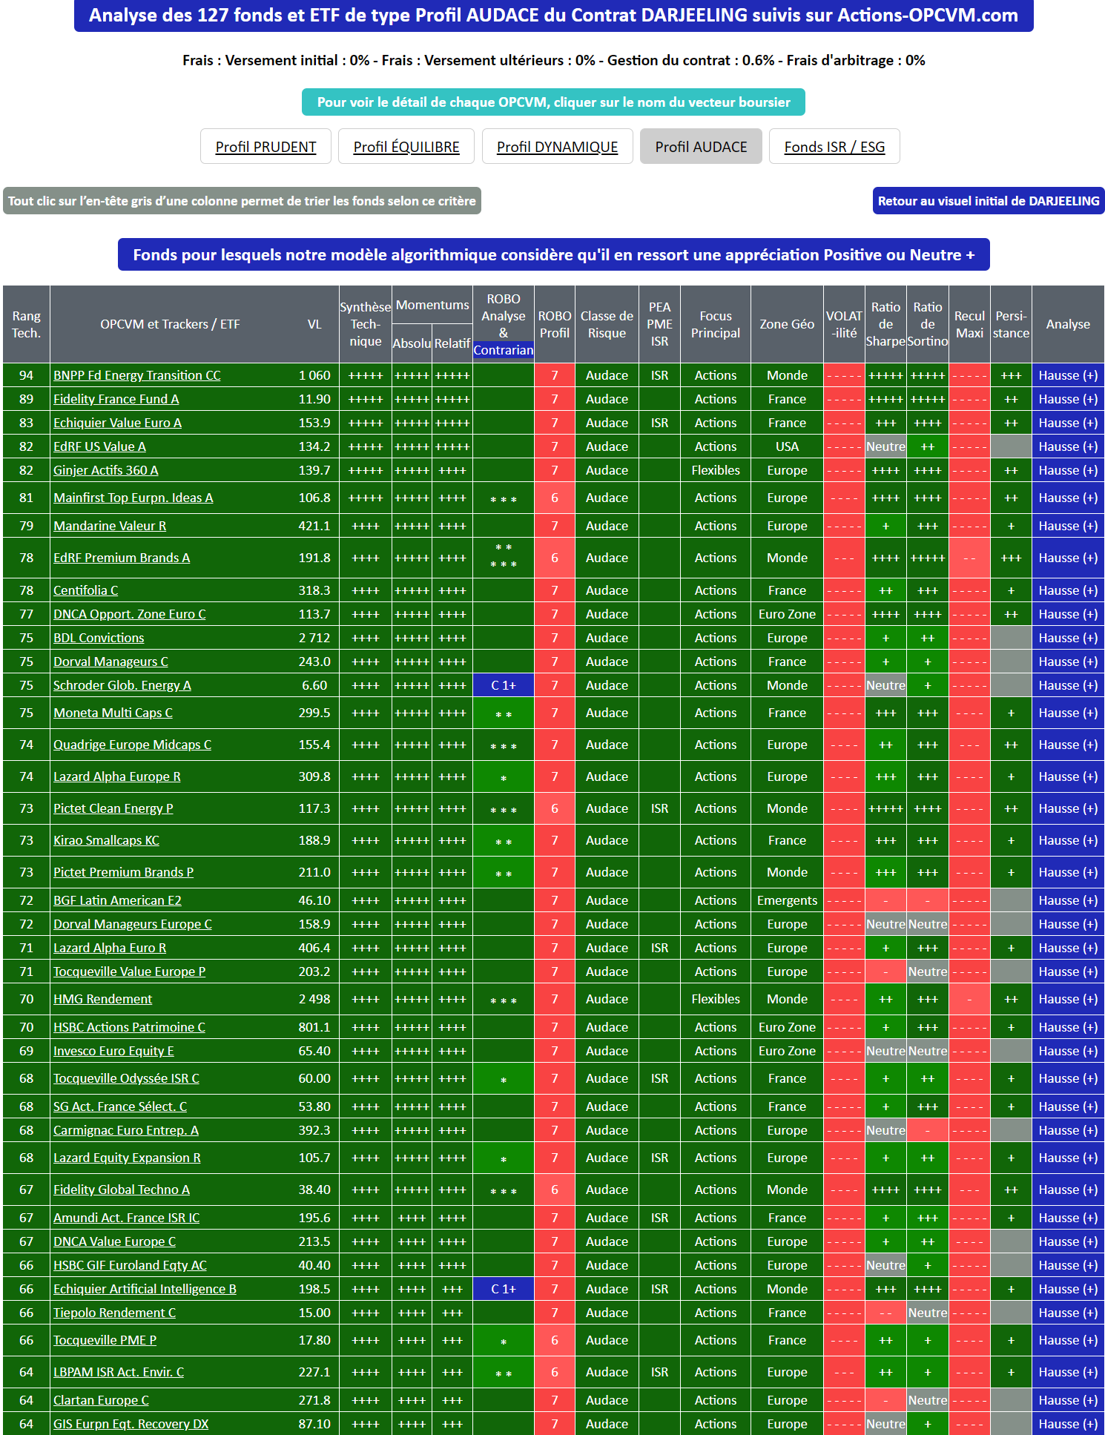Sort by VOLAT-ilité column header
This screenshot has width=1105, height=1435.
844,324
